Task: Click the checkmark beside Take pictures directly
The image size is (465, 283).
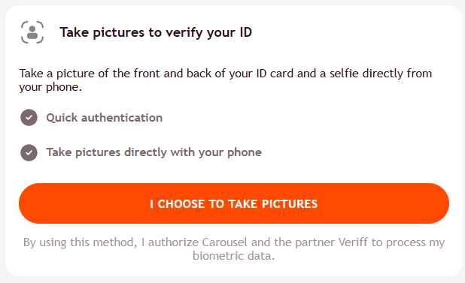Action: pos(29,152)
